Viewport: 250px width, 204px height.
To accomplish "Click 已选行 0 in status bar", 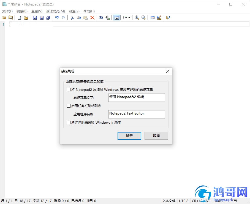I will click(78, 201).
